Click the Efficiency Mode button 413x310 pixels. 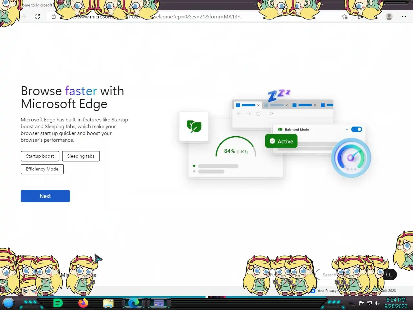click(42, 169)
